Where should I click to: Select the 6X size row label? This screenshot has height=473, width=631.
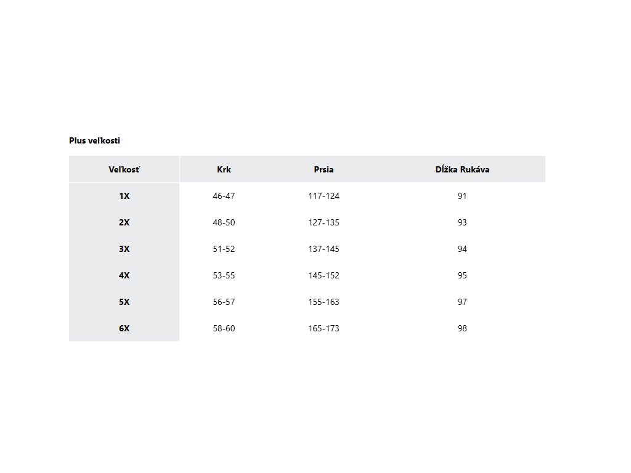pyautogui.click(x=124, y=329)
